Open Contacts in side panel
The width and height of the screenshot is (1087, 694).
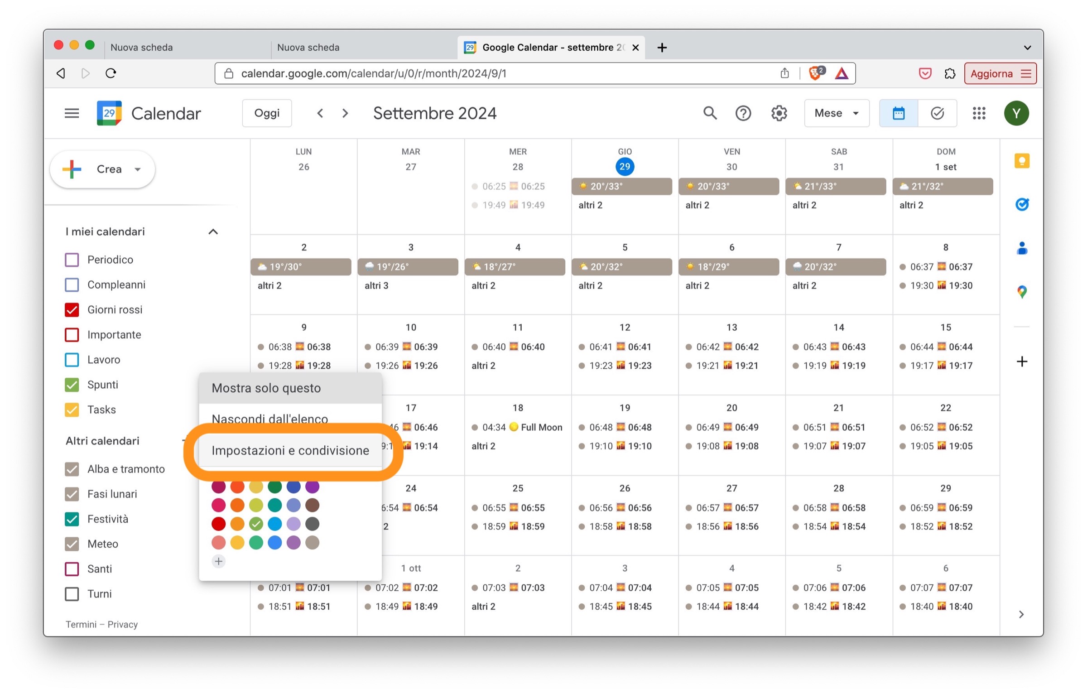pos(1021,248)
